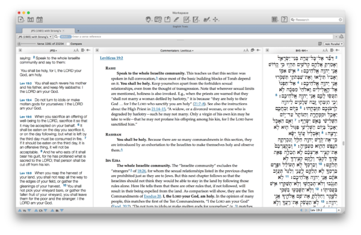The width and height of the screenshot is (361, 235).
Task: Toggle the Compare checkbox
Action: tap(68, 44)
